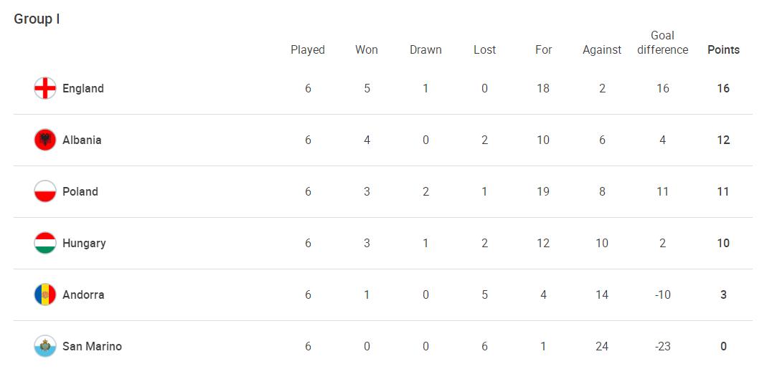
Task: Select the Group I heading
Action: [37, 19]
